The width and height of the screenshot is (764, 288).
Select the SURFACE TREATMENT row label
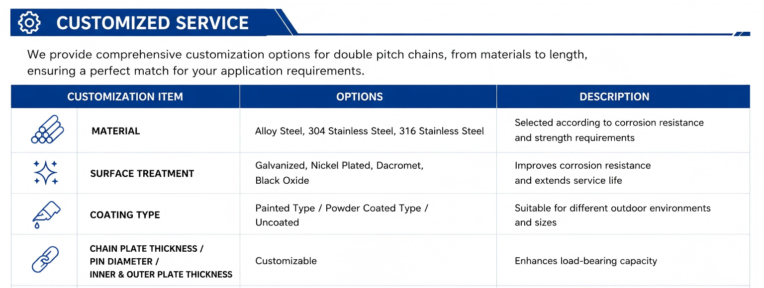coord(142,173)
